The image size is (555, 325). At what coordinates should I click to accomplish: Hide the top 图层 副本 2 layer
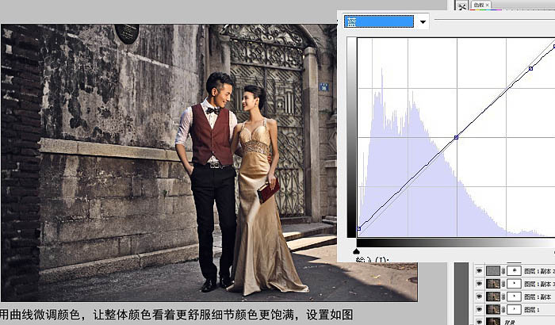(479, 270)
